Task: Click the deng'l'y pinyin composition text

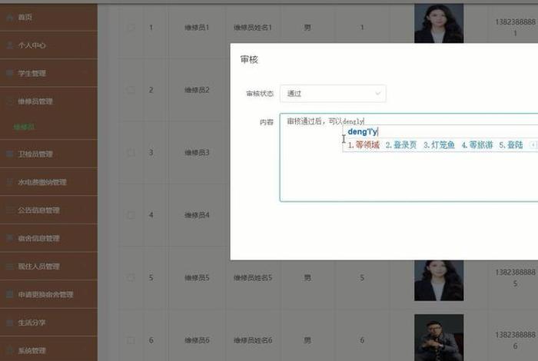Action: pyautogui.click(x=362, y=131)
